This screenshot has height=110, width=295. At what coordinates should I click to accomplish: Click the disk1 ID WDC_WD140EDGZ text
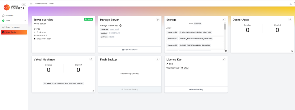(196, 32)
